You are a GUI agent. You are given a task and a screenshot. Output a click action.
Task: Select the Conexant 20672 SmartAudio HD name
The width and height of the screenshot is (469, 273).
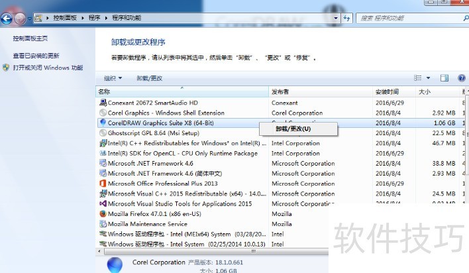153,103
